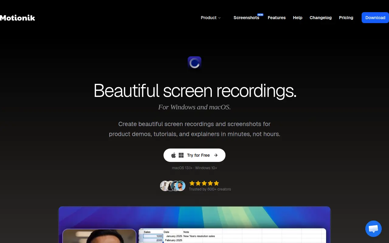Viewport: 389px width, 243px height.
Task: Open the Screenshots nav item
Action: 246,18
